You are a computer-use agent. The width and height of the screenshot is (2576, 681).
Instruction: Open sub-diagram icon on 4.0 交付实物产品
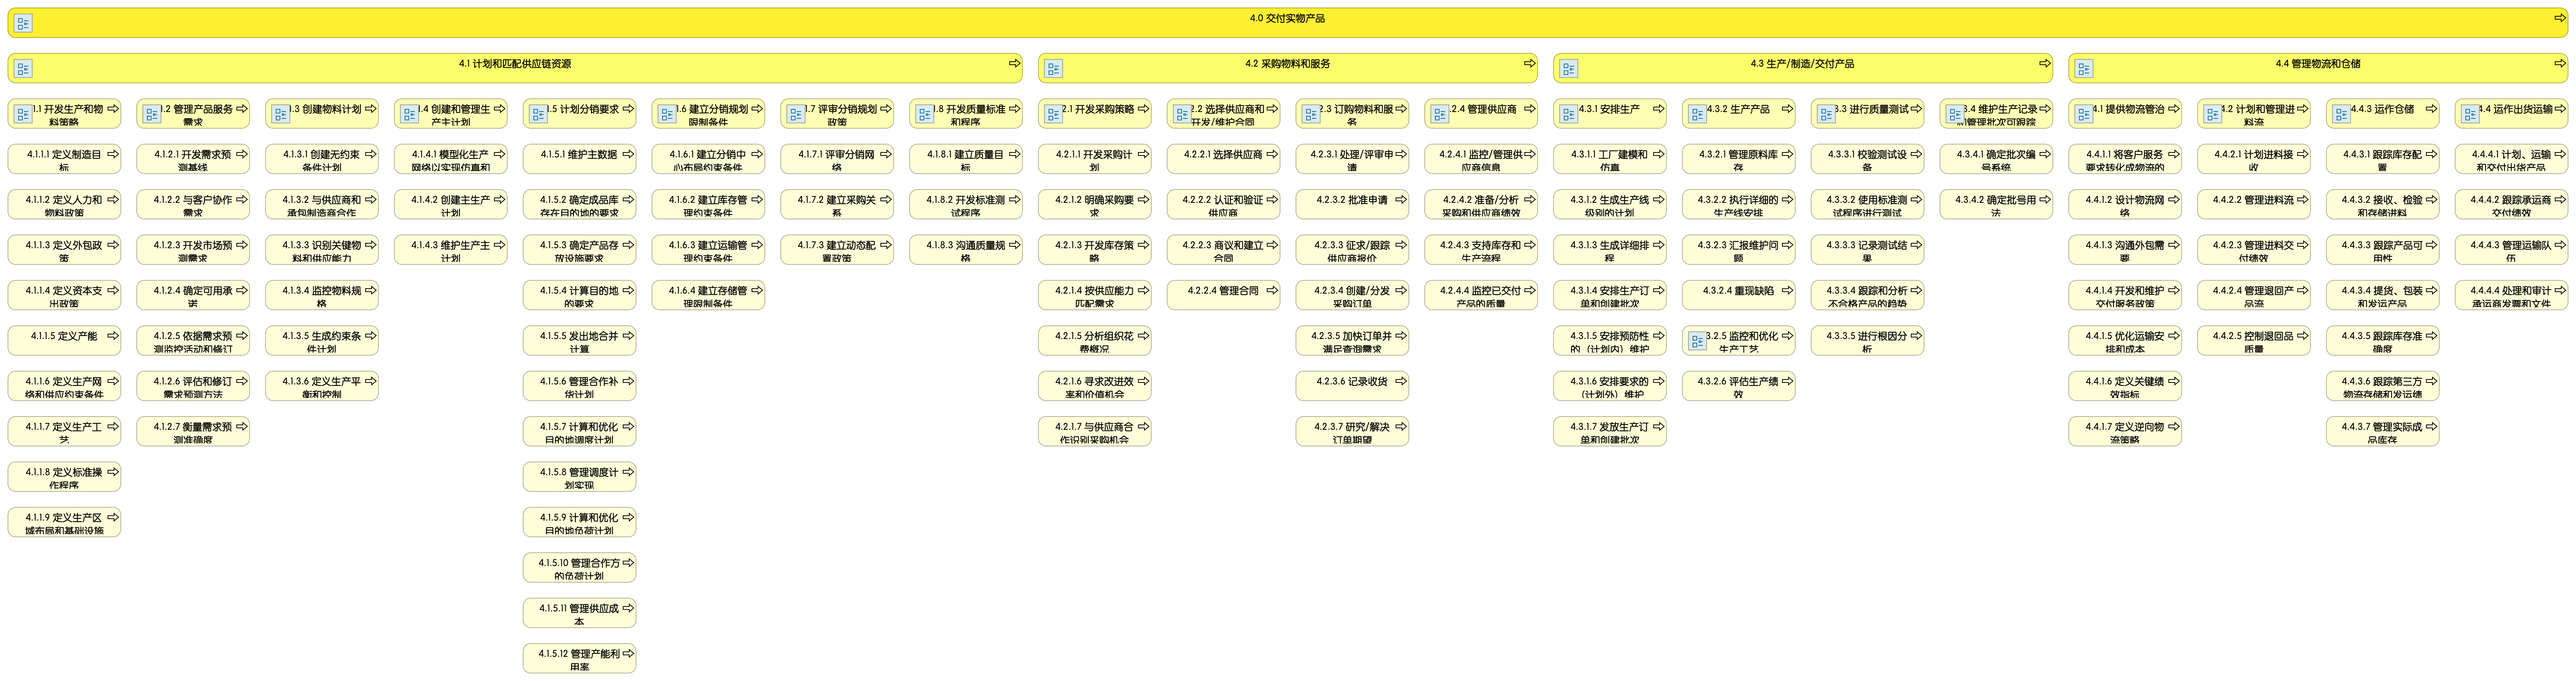click(x=23, y=23)
